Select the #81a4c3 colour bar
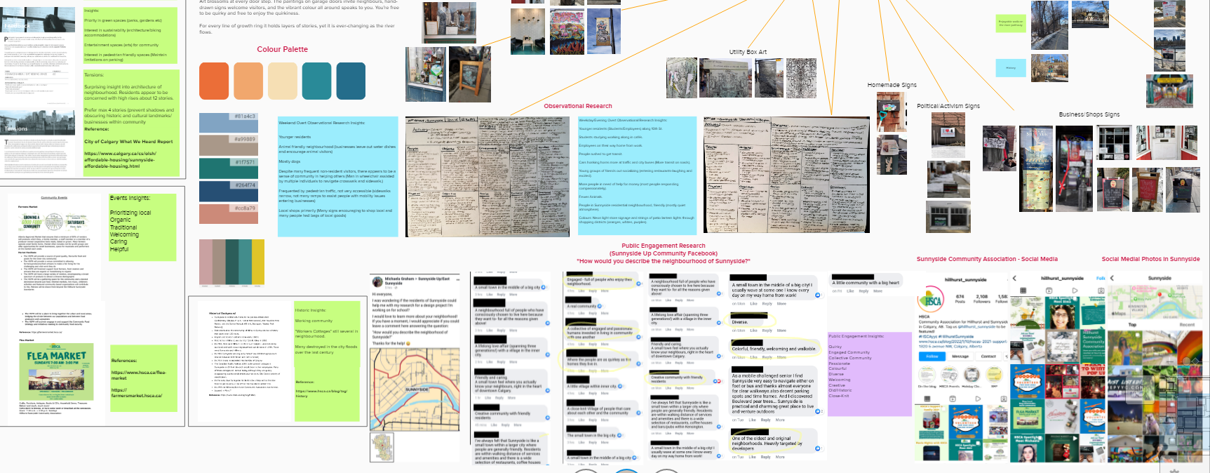The image size is (1210, 473). pyautogui.click(x=228, y=122)
